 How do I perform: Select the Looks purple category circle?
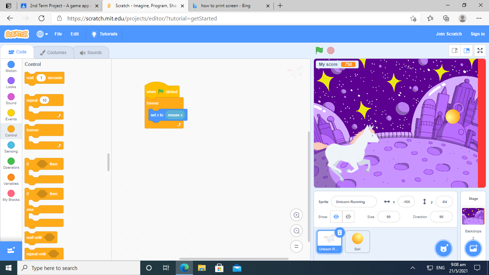point(11,81)
